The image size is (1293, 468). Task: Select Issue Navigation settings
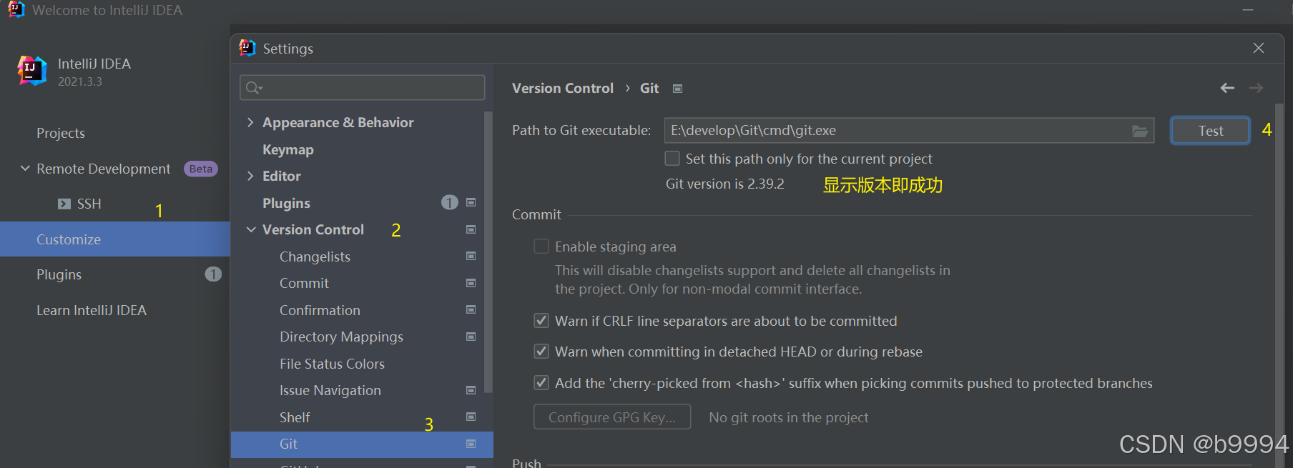coord(330,390)
